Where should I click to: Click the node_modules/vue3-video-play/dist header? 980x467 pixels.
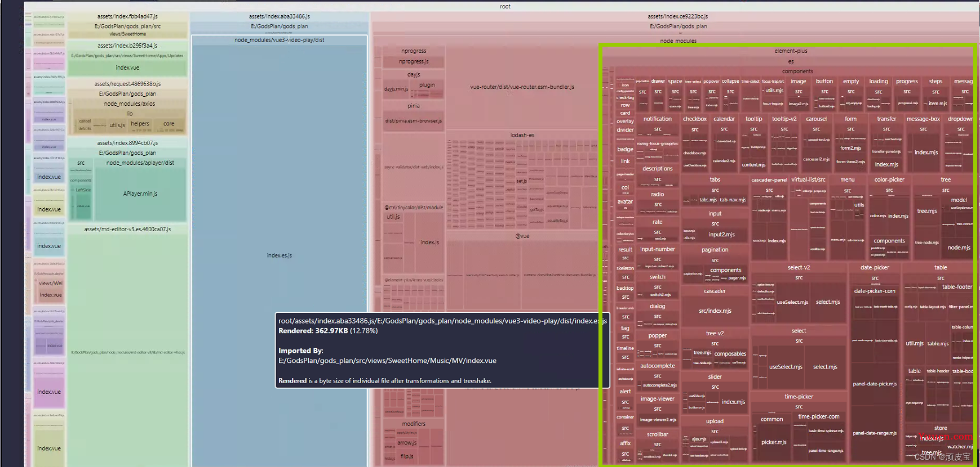[x=280, y=40]
